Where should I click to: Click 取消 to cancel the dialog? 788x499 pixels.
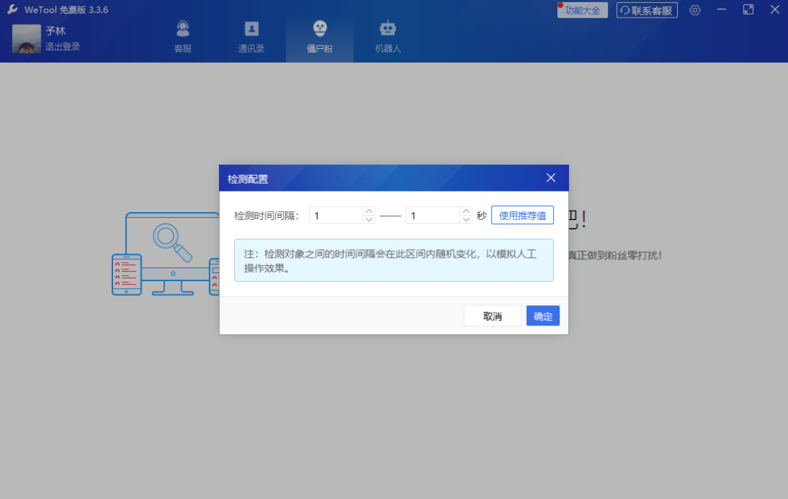[x=492, y=316]
